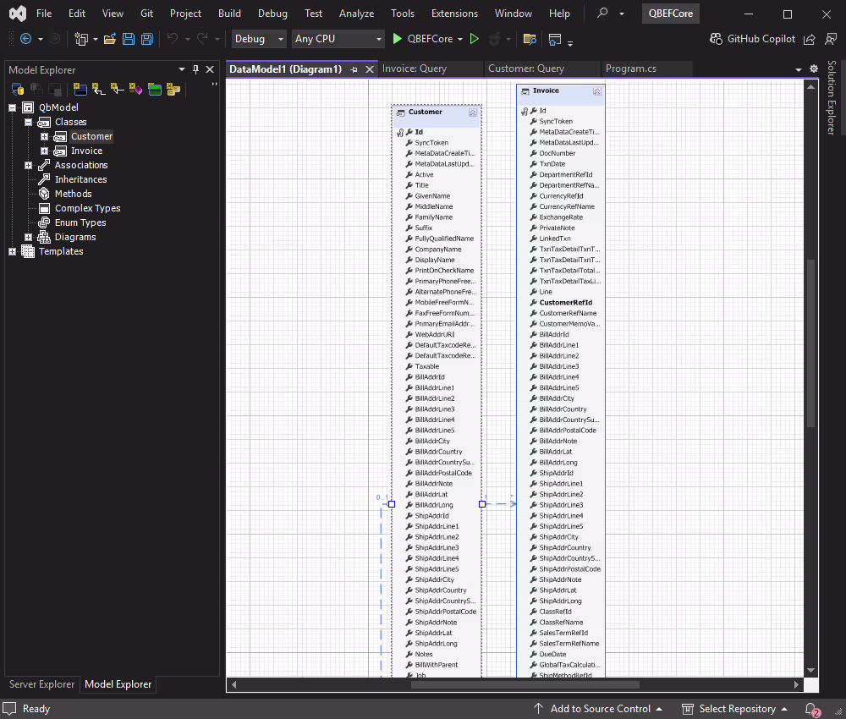Collapse the Customer class shape in diagram
This screenshot has width=846, height=719.
click(x=473, y=113)
